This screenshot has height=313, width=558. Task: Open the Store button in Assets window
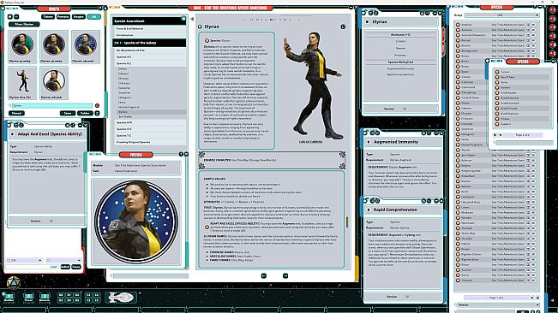point(67,113)
